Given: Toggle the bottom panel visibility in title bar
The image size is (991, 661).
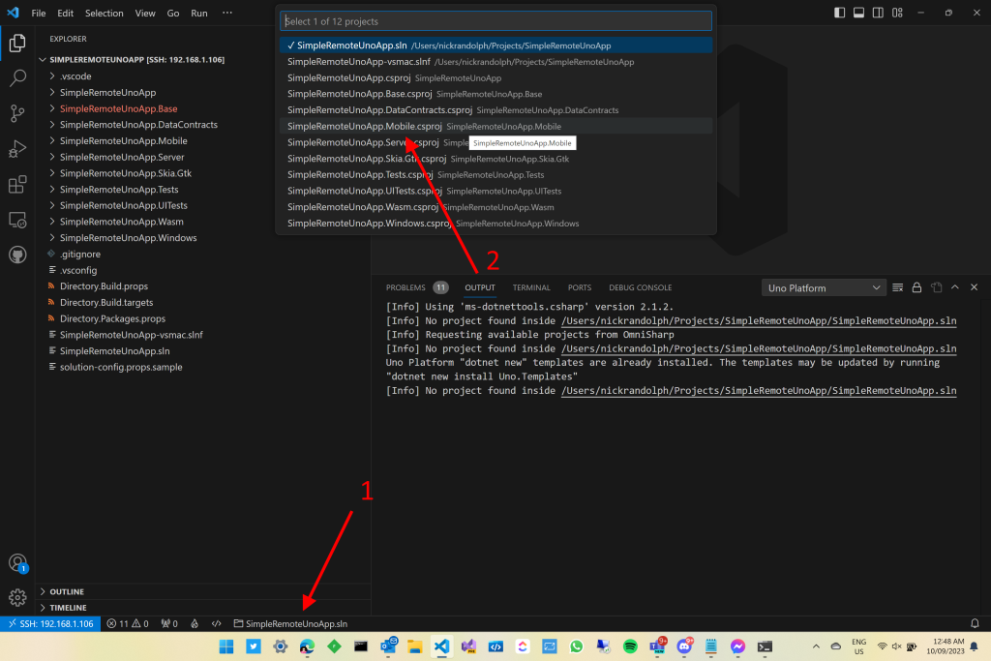Looking at the screenshot, I should point(858,13).
